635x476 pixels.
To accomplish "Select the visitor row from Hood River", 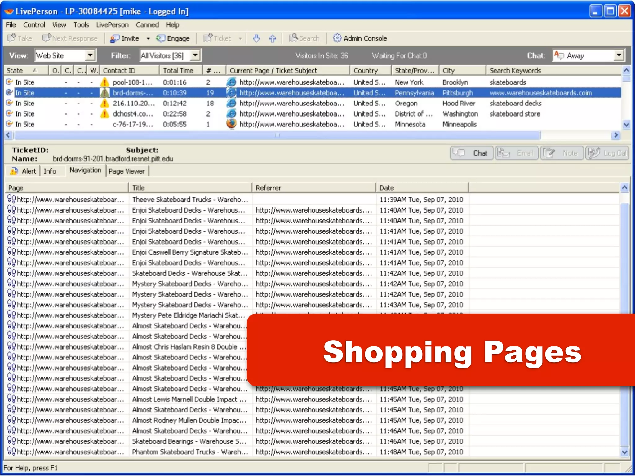I will tap(313, 103).
